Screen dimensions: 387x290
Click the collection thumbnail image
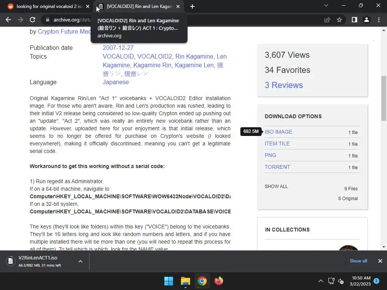click(348, 248)
